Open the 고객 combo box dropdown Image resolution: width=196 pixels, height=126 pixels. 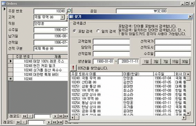point(62,17)
